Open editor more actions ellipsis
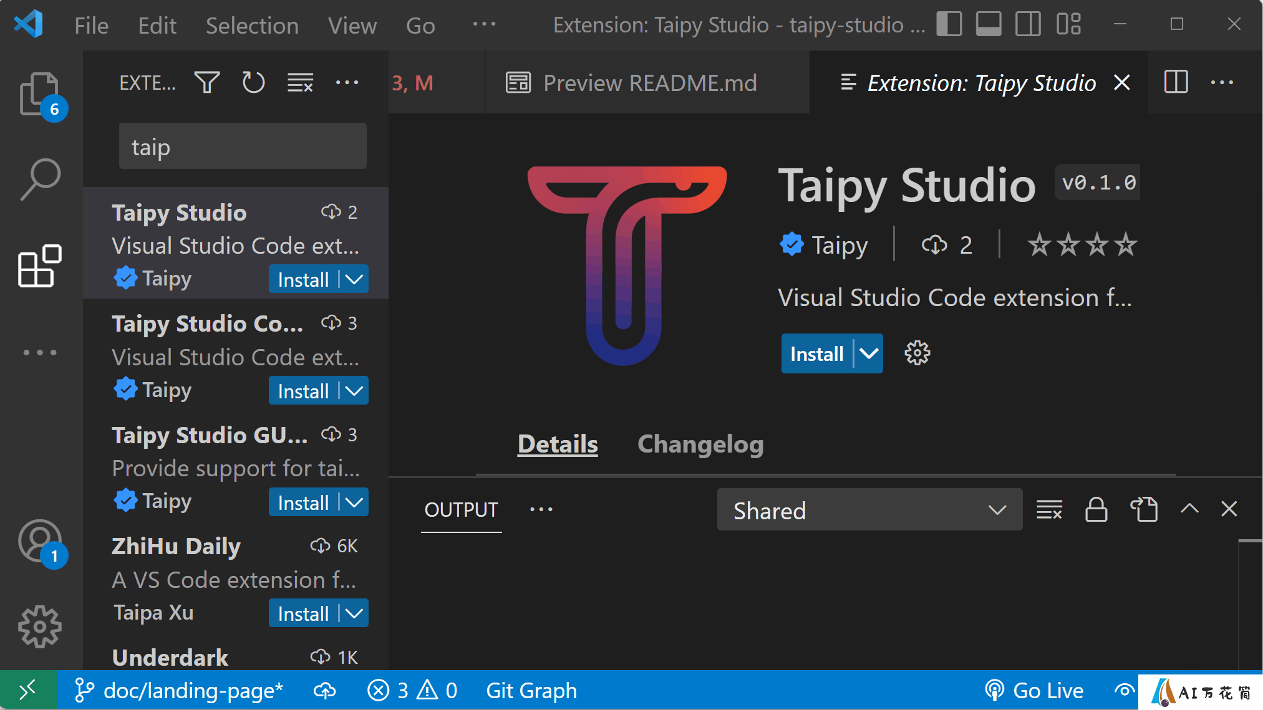 pyautogui.click(x=1222, y=82)
